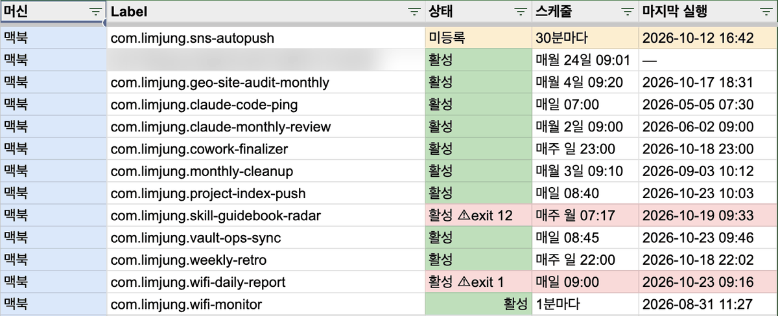Click 활성 status in wifi-monitor row
Image resolution: width=778 pixels, height=316 pixels.
pos(478,304)
